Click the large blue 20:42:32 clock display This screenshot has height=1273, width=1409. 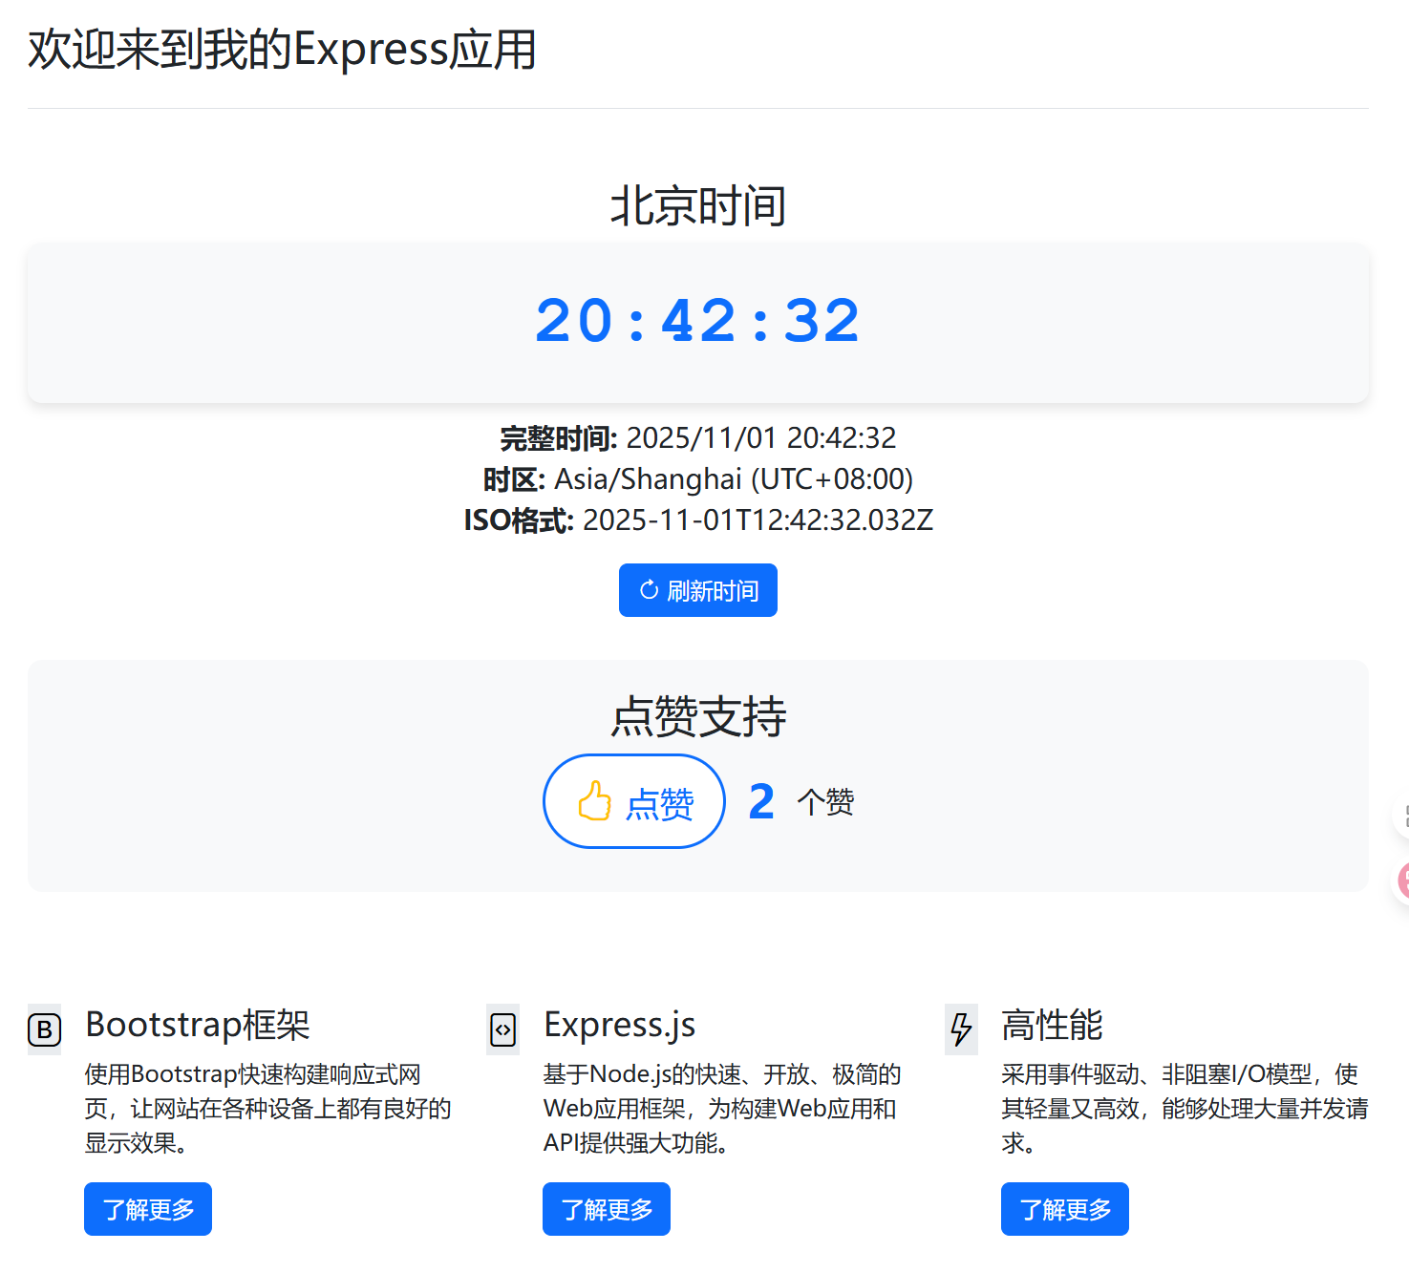(697, 321)
